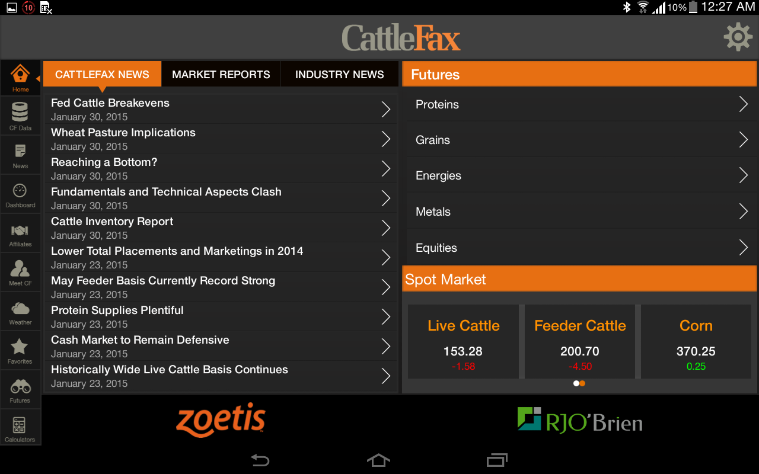
Task: Switch to the MARKET REPORTS tab
Action: [221, 75]
